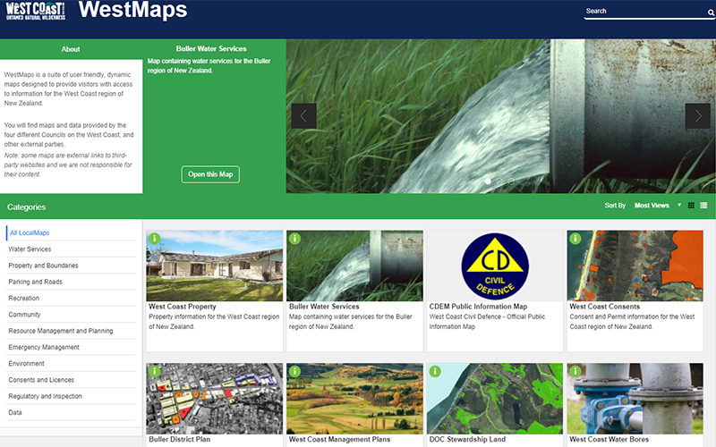Click the West Coast logo

coord(36,11)
